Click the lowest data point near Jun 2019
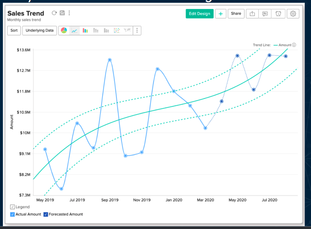This screenshot has height=229, width=311. (x=61, y=189)
